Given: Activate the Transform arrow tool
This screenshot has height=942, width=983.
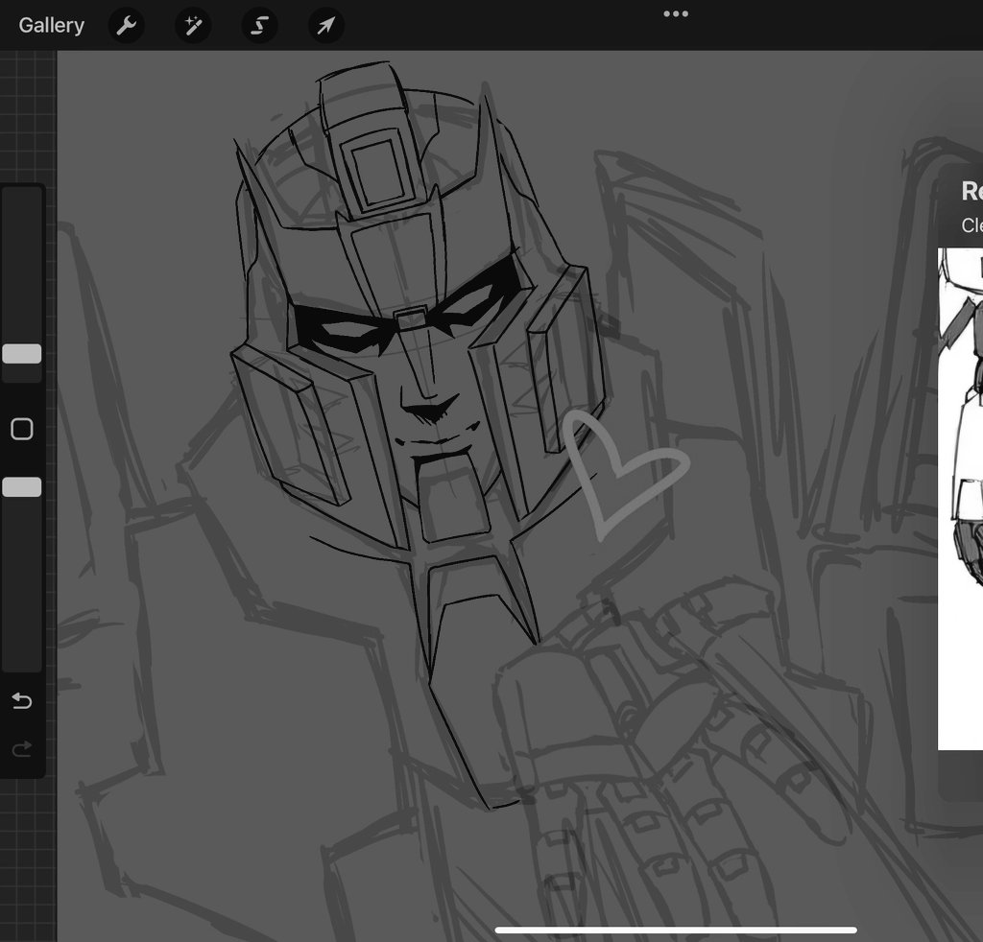Looking at the screenshot, I should coord(326,26).
